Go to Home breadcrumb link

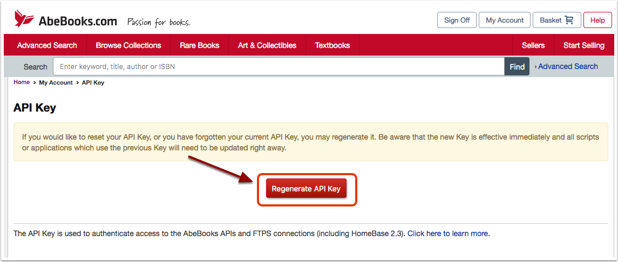(x=22, y=82)
